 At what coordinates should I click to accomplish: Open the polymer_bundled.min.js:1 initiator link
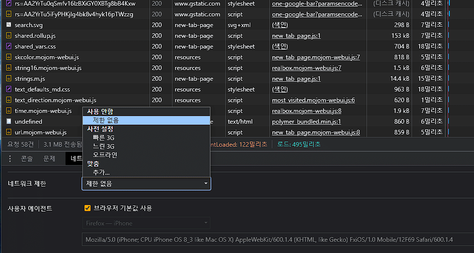(306, 122)
